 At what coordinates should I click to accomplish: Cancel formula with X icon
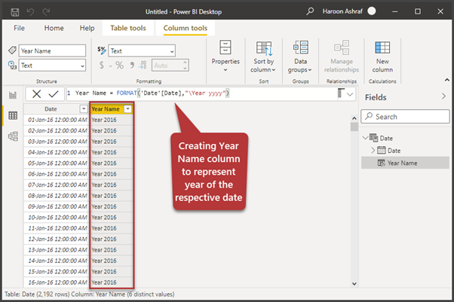pyautogui.click(x=36, y=93)
